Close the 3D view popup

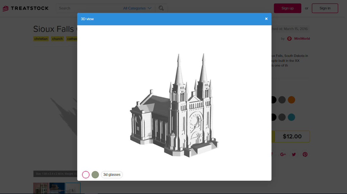point(266,19)
